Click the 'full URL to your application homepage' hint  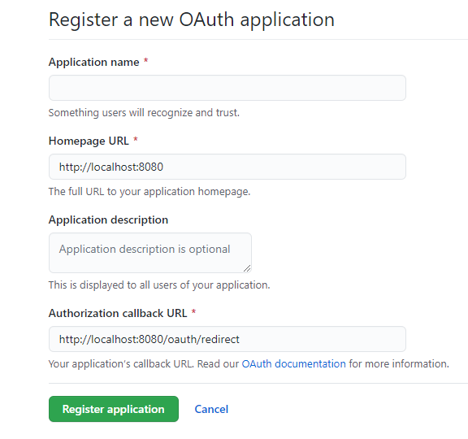click(x=149, y=192)
